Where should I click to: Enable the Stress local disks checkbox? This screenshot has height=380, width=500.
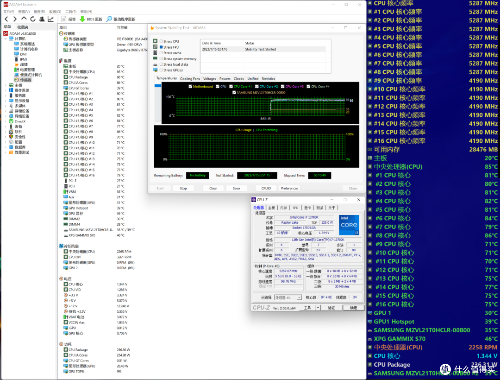click(x=162, y=64)
